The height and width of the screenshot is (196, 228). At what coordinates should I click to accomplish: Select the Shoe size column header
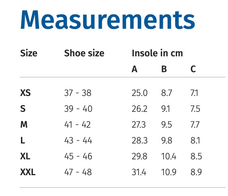point(84,53)
